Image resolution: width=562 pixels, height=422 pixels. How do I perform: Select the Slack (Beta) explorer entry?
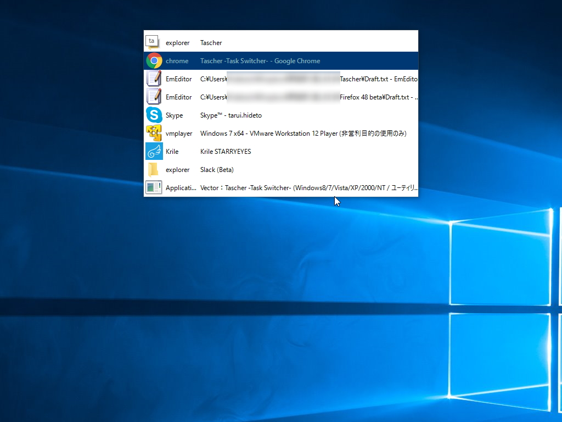click(x=217, y=169)
